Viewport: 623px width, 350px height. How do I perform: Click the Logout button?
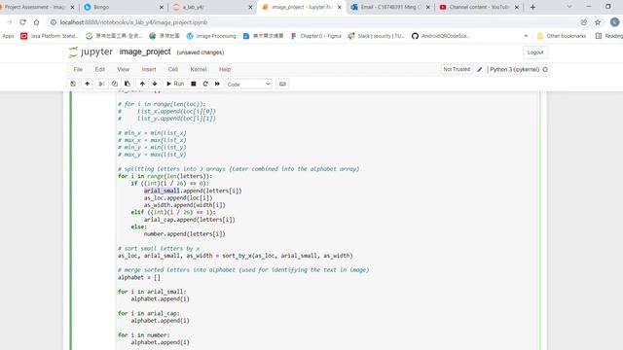click(x=535, y=52)
